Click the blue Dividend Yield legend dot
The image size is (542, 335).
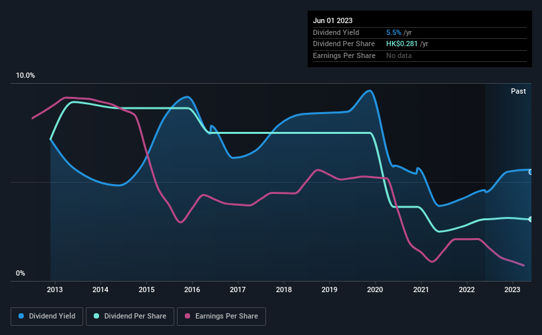tap(21, 316)
